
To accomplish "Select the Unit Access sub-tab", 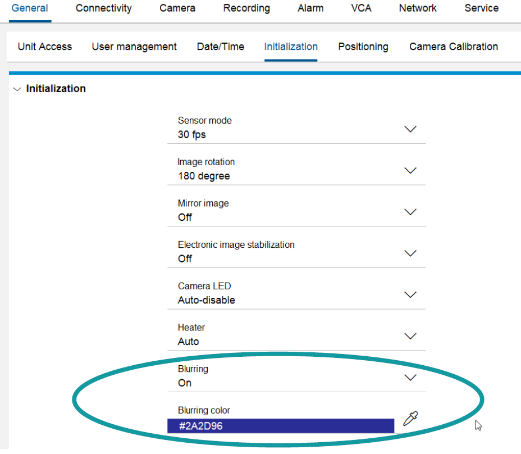I will tap(45, 47).
